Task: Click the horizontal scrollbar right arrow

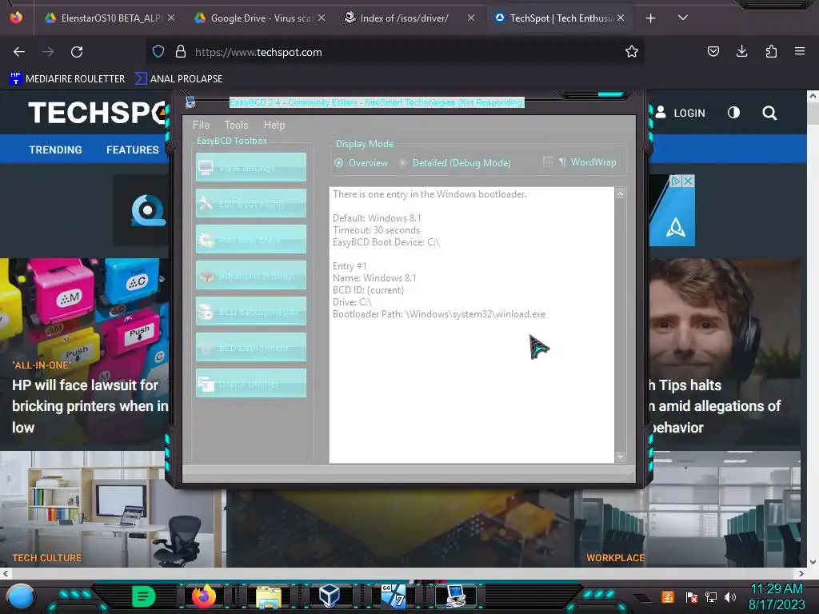Action: point(801,573)
